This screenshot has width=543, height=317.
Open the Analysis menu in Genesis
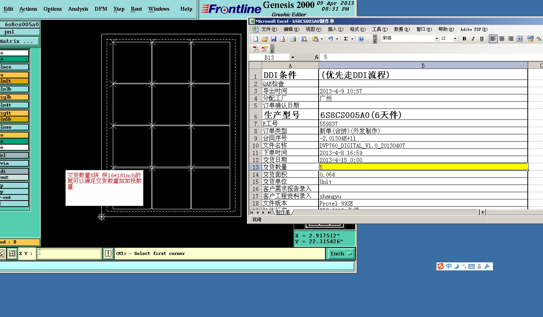(78, 9)
